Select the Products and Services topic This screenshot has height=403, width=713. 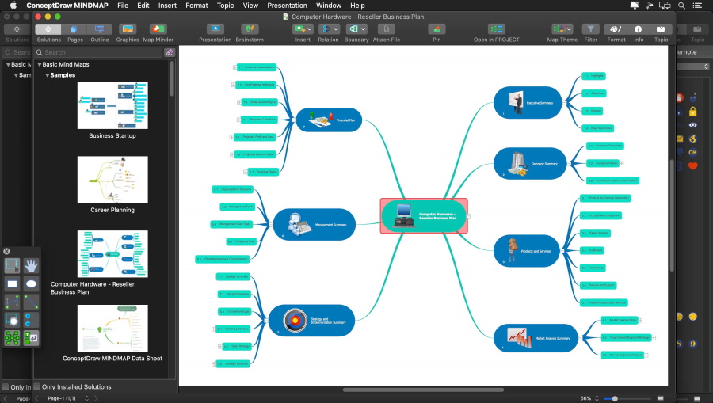click(527, 251)
